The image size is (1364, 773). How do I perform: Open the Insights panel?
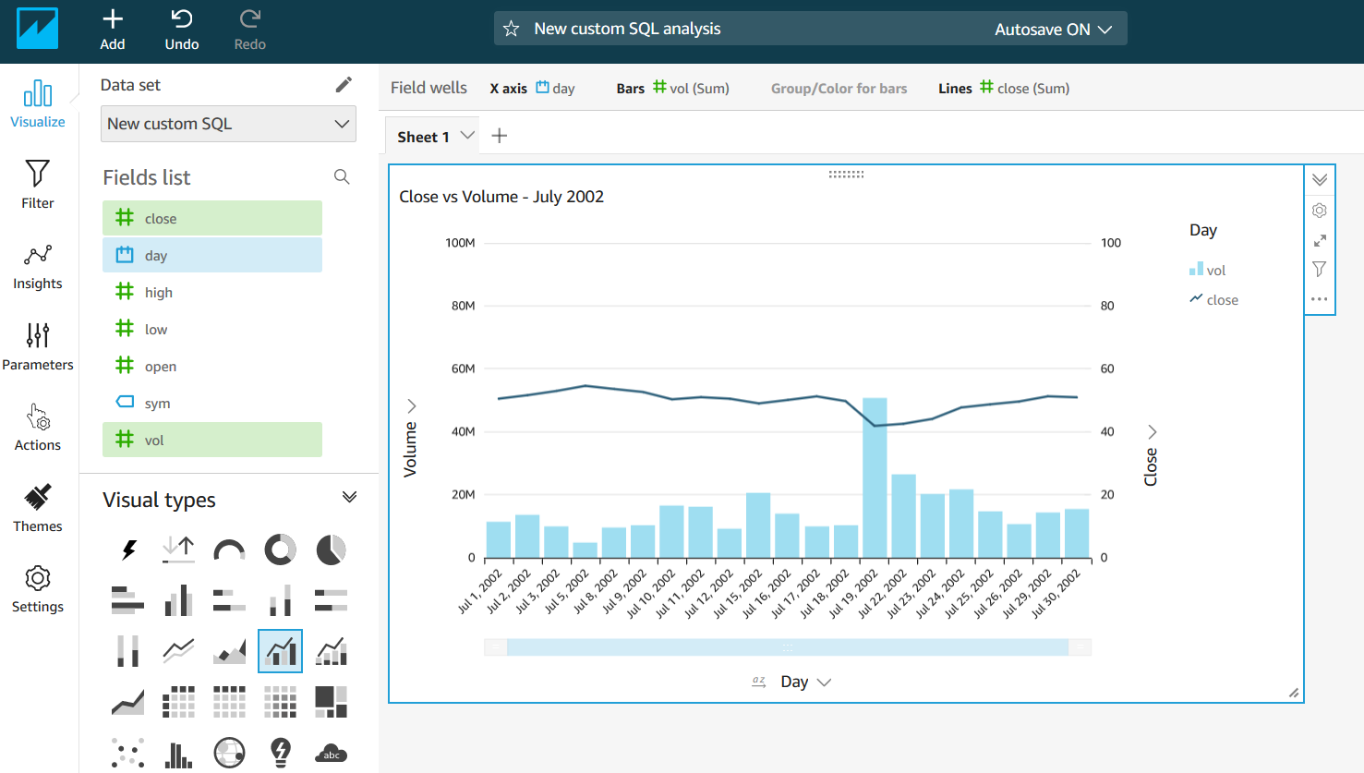point(38,266)
